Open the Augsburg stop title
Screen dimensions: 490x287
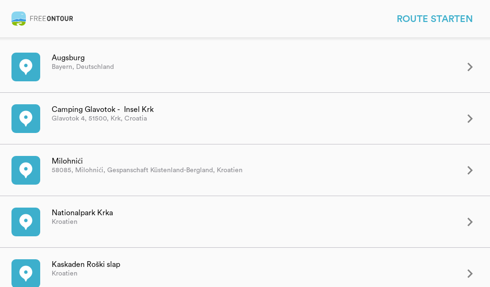coord(68,58)
